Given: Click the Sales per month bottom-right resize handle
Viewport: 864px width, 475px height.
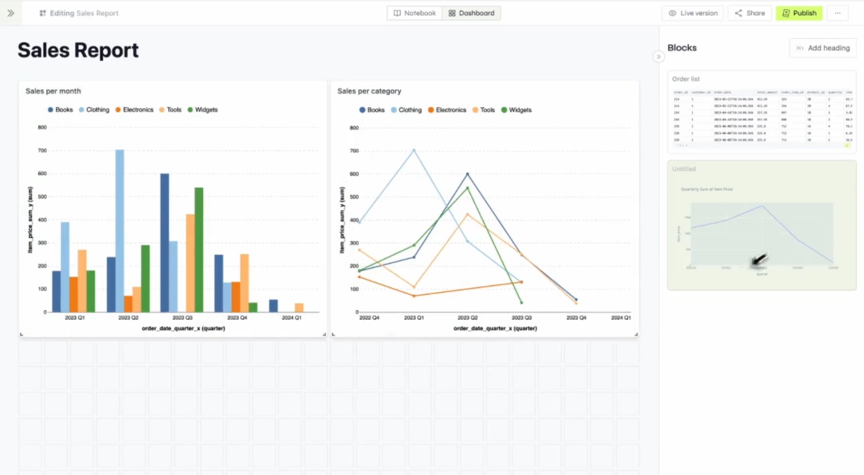Looking at the screenshot, I should click(x=324, y=334).
